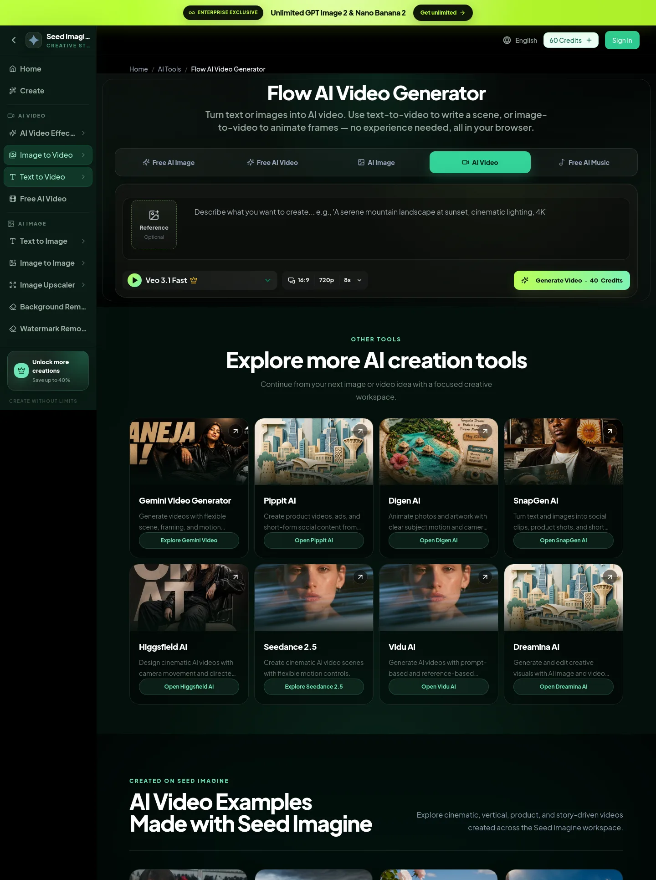The width and height of the screenshot is (656, 880).
Task: Click the Home house icon in sidebar
Action: (13, 69)
